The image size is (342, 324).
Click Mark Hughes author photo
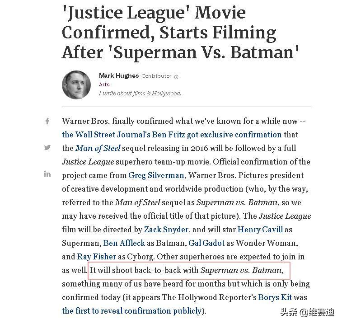76,85
